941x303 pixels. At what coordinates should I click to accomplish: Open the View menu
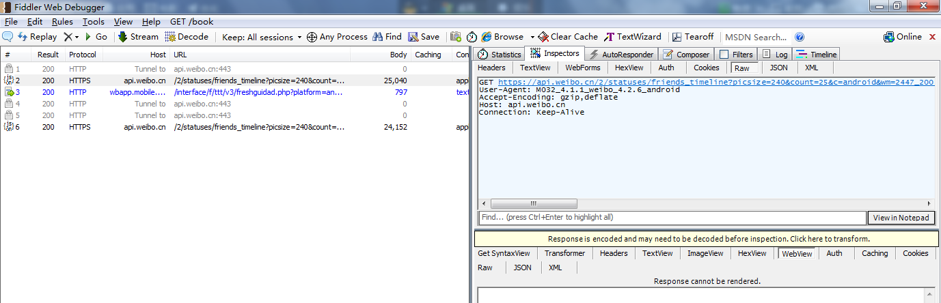(x=124, y=22)
